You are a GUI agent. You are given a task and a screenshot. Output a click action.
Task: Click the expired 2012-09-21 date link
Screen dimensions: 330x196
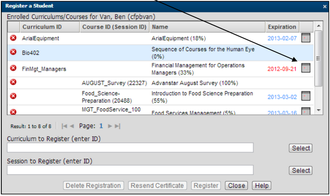[282, 69]
